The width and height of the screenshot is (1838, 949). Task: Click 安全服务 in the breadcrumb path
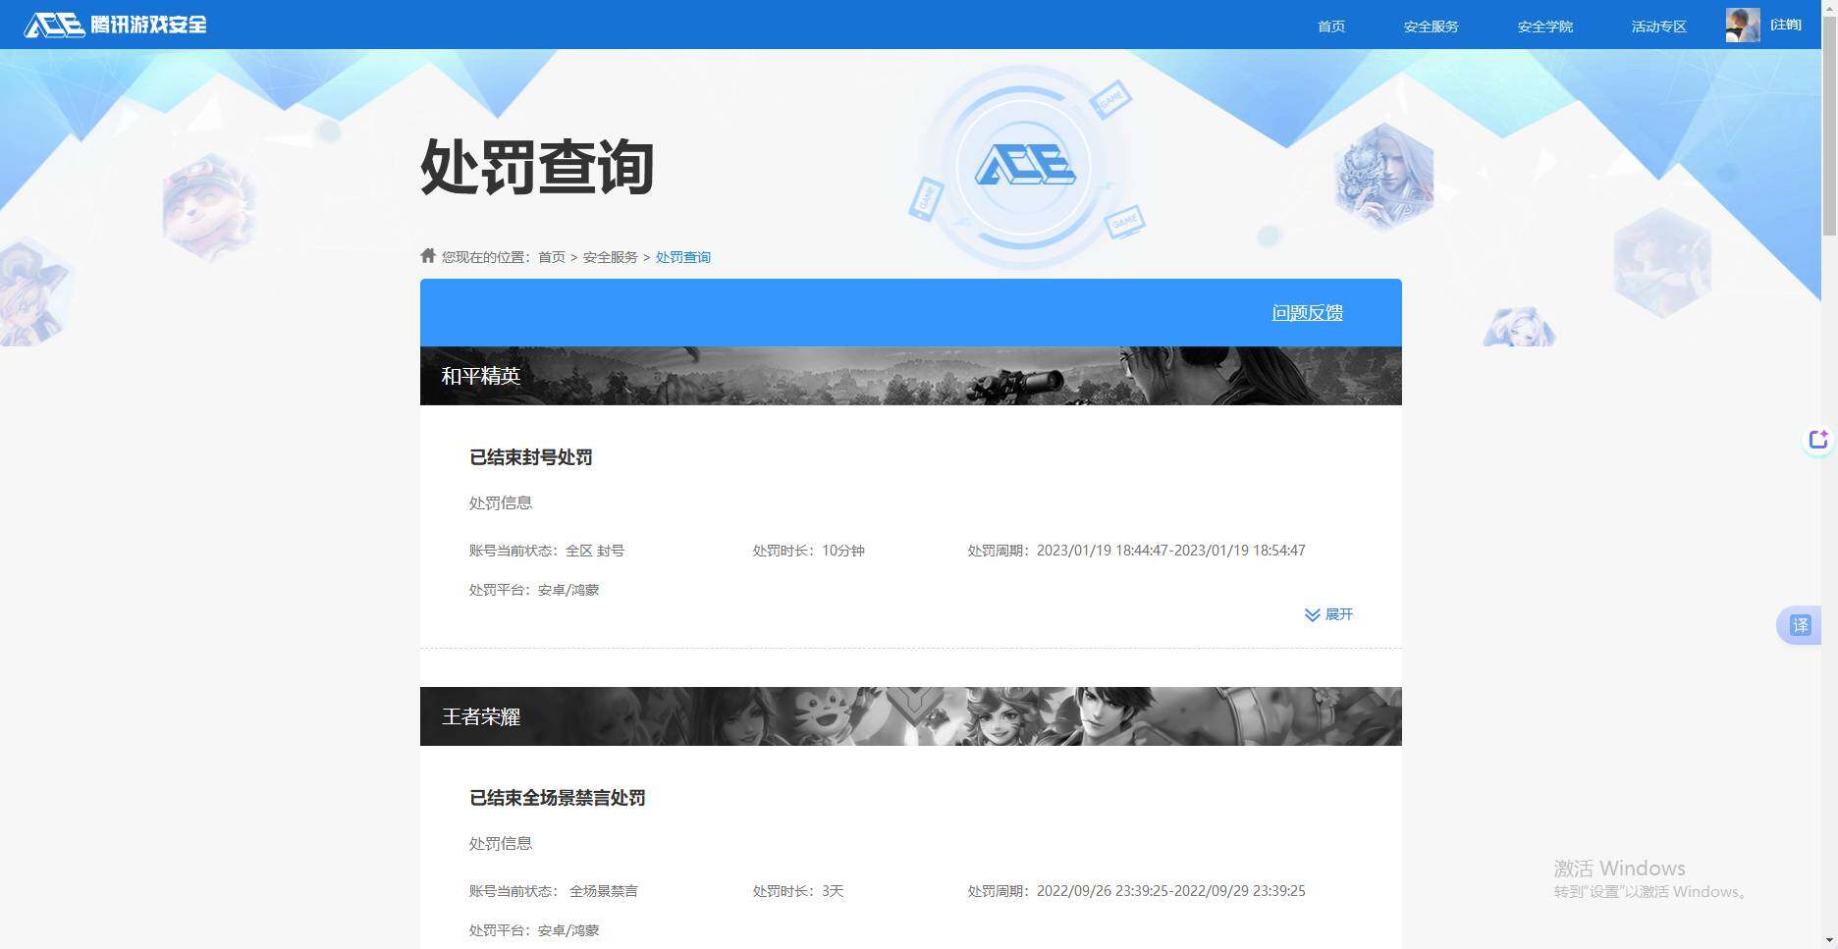click(611, 257)
